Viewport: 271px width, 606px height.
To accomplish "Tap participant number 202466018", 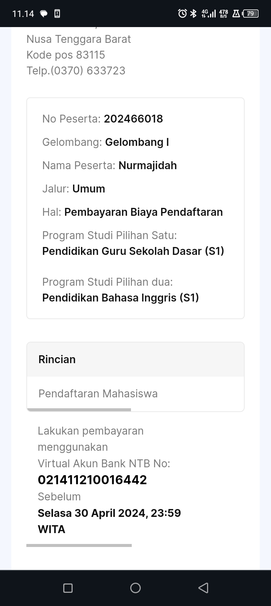I will pyautogui.click(x=133, y=119).
